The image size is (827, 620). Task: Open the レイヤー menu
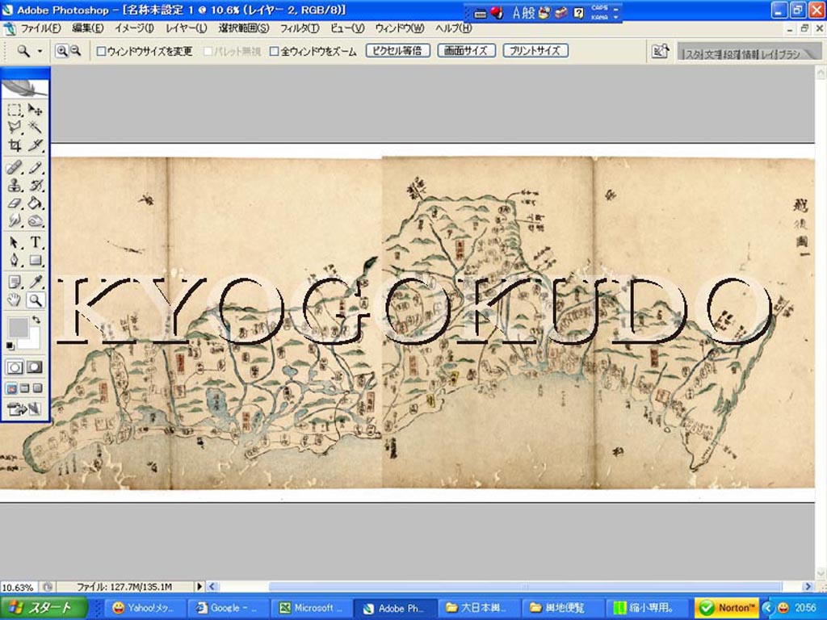187,28
